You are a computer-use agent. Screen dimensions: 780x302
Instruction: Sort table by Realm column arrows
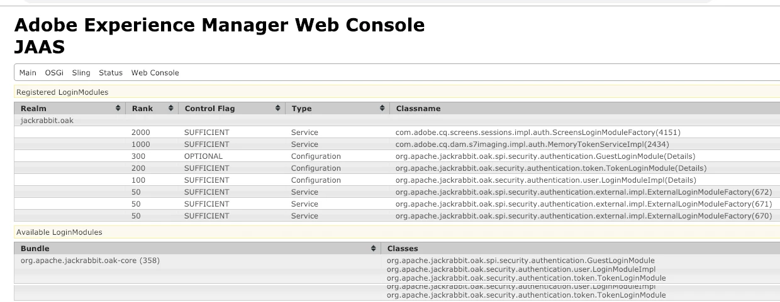(118, 109)
